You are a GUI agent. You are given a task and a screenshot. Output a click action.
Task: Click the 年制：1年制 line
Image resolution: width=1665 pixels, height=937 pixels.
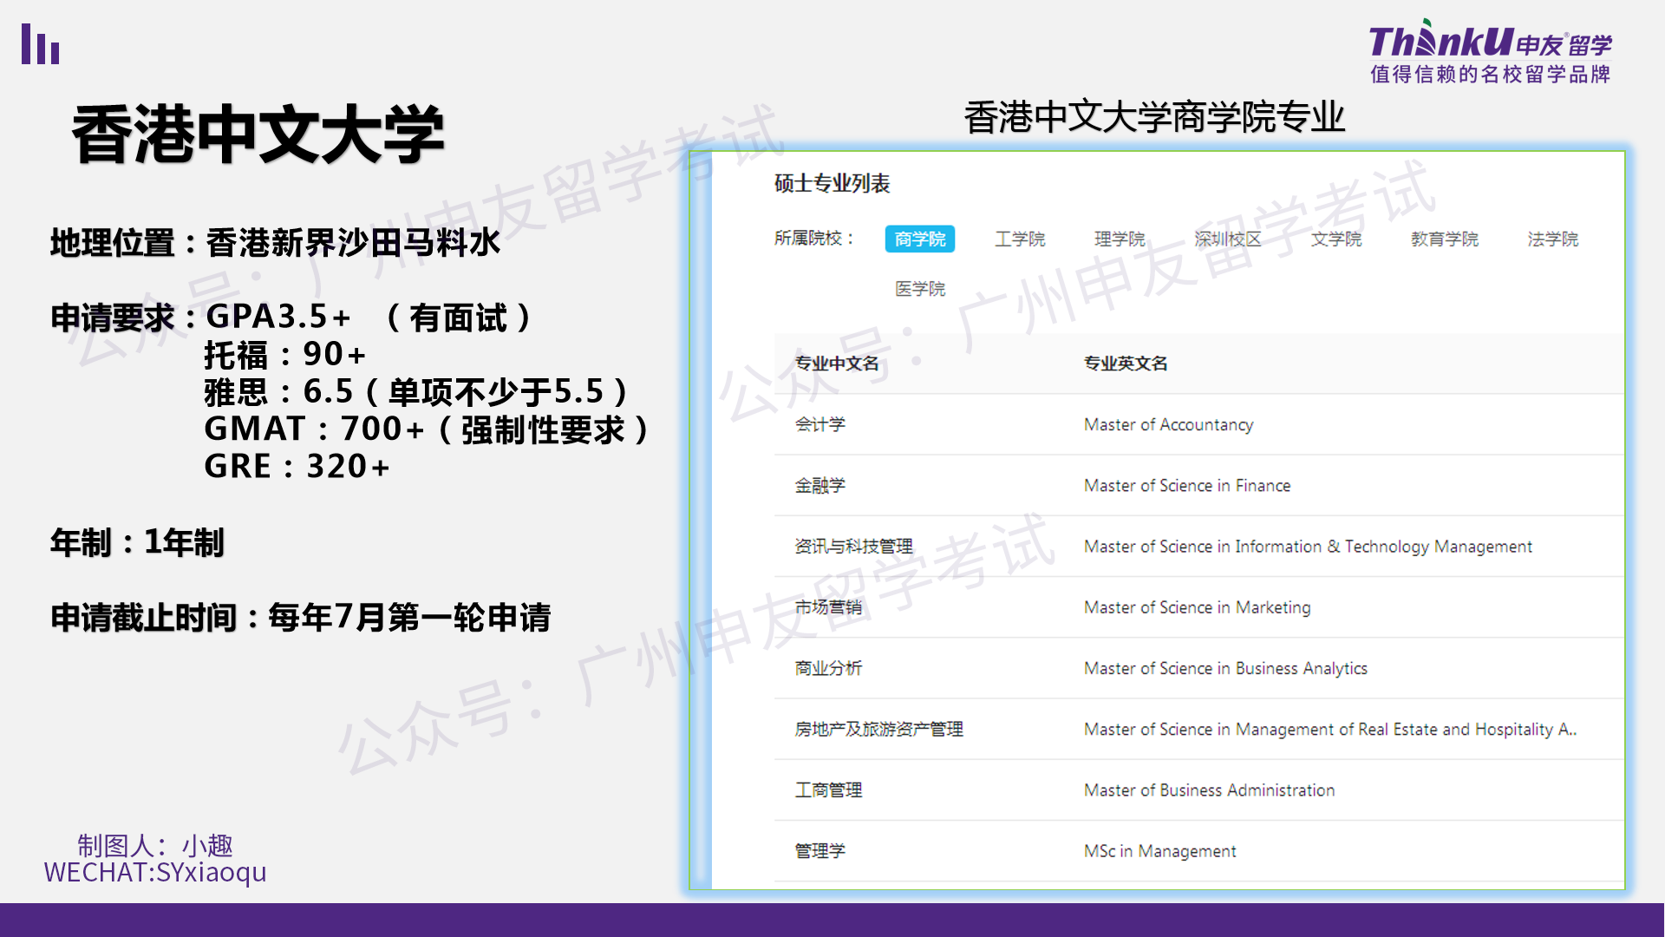(137, 543)
